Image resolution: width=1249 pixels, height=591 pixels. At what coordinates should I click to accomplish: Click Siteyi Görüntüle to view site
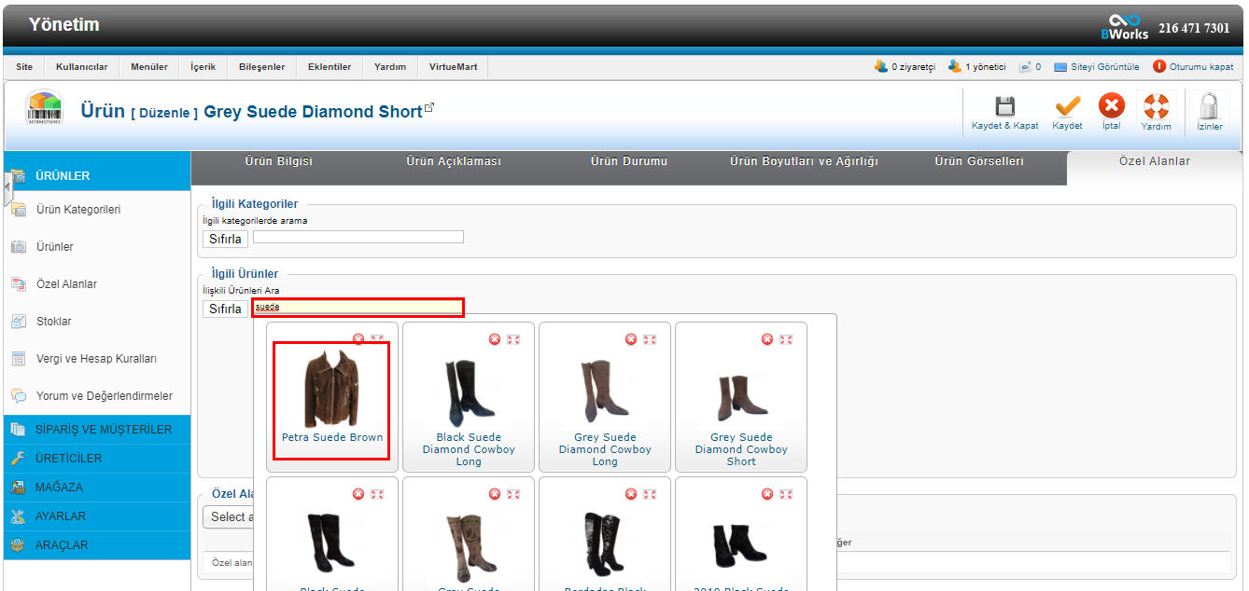[1097, 67]
